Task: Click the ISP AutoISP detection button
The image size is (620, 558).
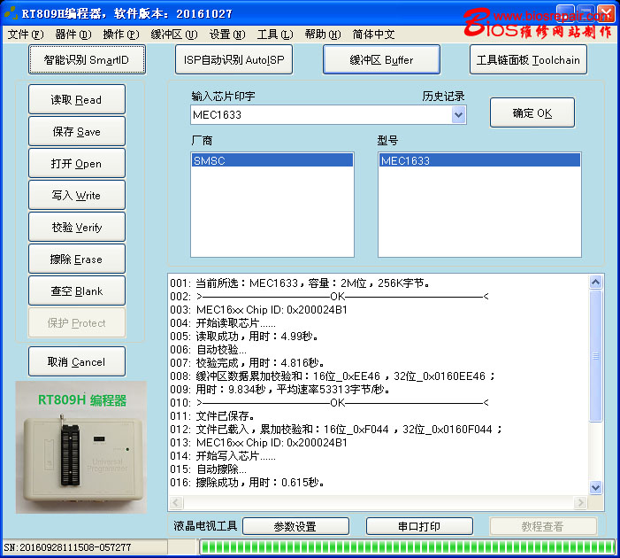Action: 233,60
